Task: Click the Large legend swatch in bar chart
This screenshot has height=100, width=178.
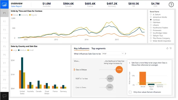Action: [12, 50]
